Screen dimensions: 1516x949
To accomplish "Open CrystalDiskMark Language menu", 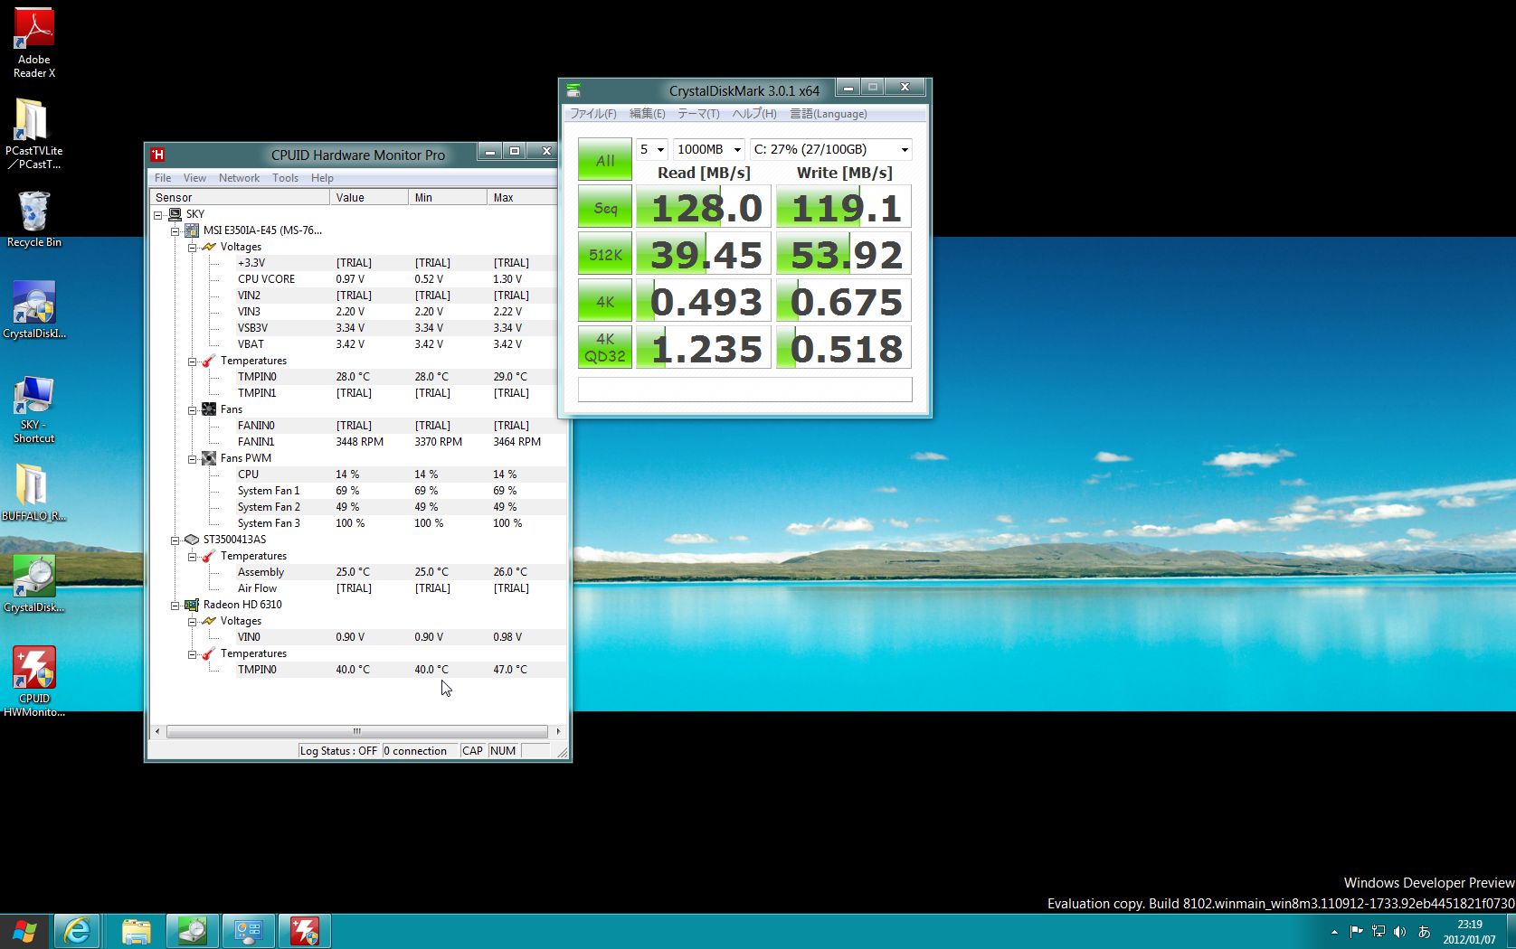I will click(x=829, y=114).
